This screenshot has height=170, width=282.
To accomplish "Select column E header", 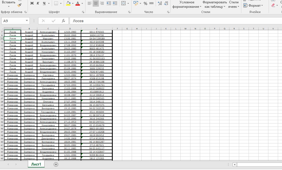I will pos(97,29).
